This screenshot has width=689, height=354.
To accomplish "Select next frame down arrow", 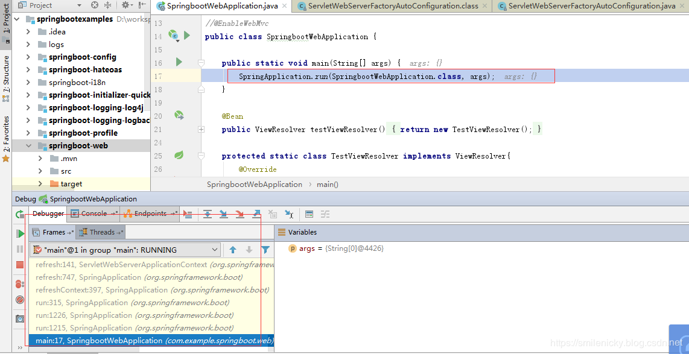I will tap(249, 250).
